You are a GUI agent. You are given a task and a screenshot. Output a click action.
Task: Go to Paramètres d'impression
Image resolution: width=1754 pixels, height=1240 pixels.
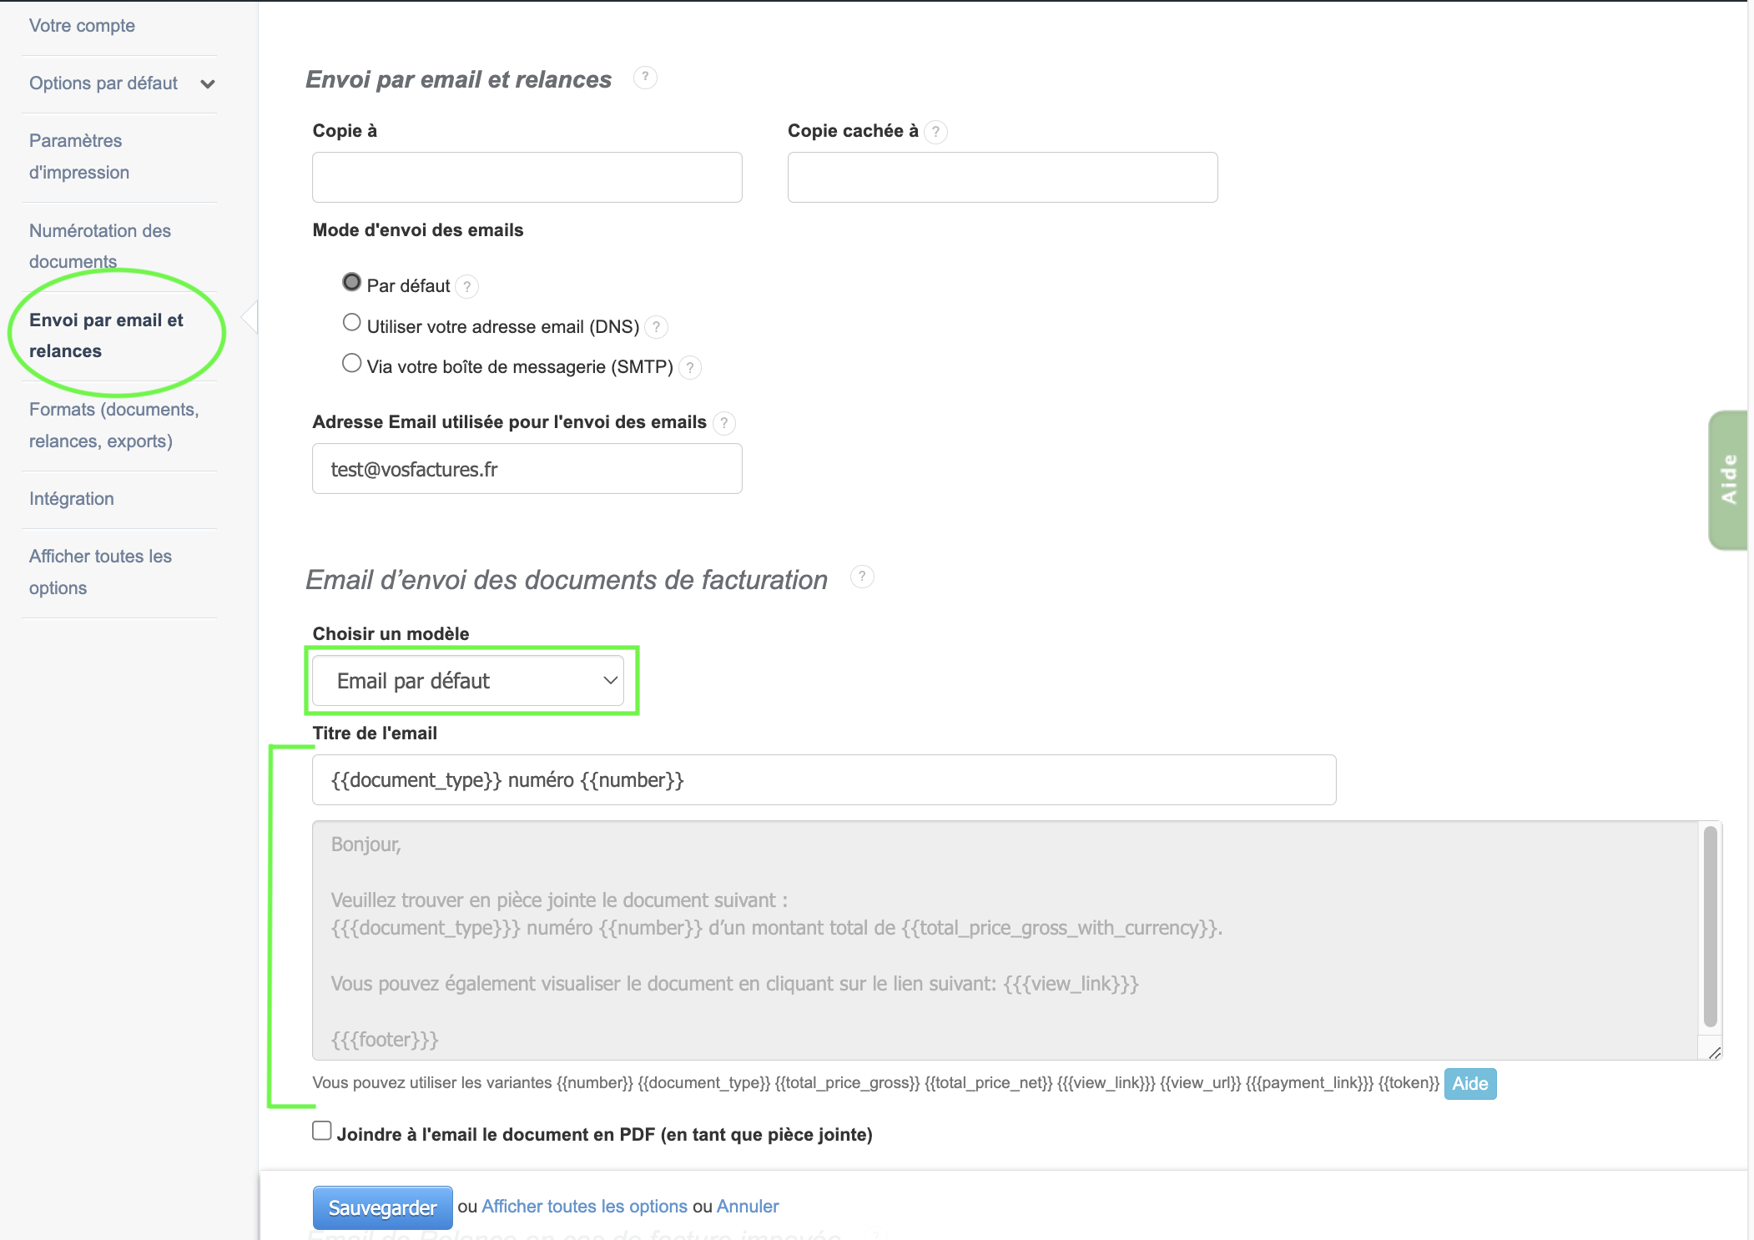(78, 156)
